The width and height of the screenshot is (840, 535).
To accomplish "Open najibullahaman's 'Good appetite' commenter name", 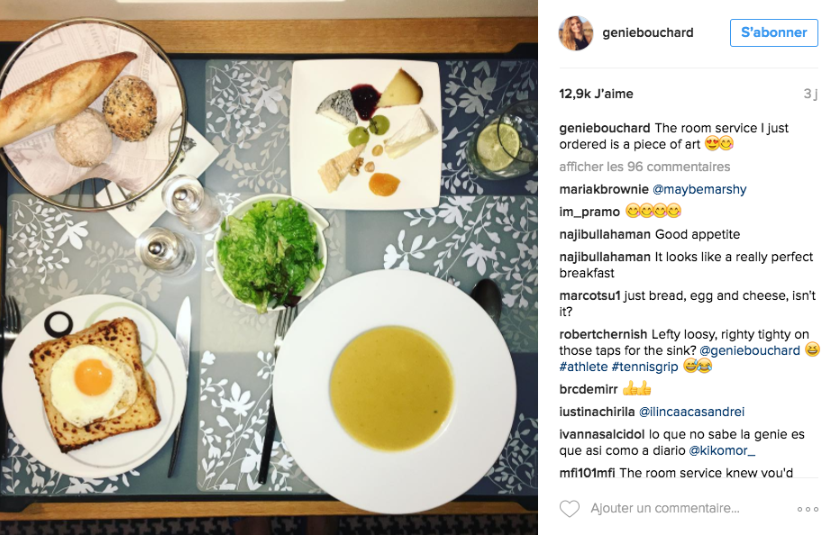I will [605, 234].
